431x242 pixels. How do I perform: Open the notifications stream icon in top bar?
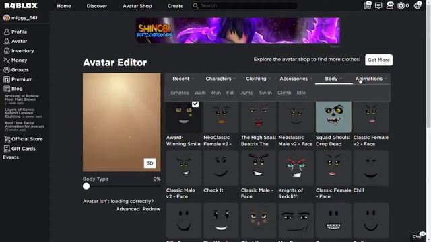point(368,5)
